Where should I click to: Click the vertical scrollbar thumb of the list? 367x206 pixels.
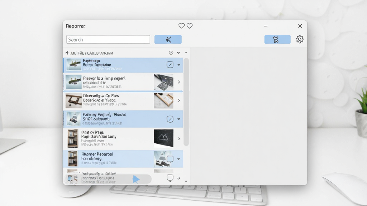[186, 102]
